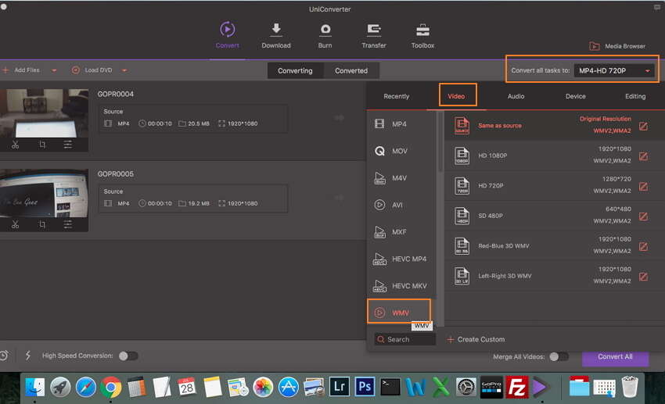
Task: Open the Trash in the dock
Action: coord(630,387)
